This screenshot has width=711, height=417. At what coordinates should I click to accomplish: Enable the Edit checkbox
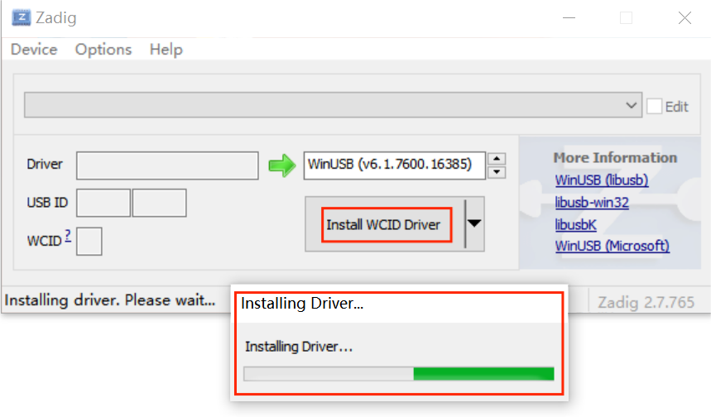coord(654,107)
